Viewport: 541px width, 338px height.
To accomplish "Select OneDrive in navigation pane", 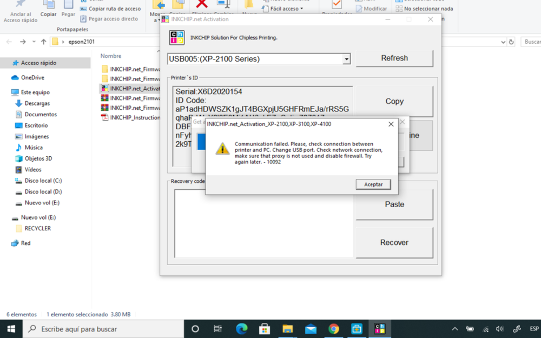I will click(x=32, y=78).
